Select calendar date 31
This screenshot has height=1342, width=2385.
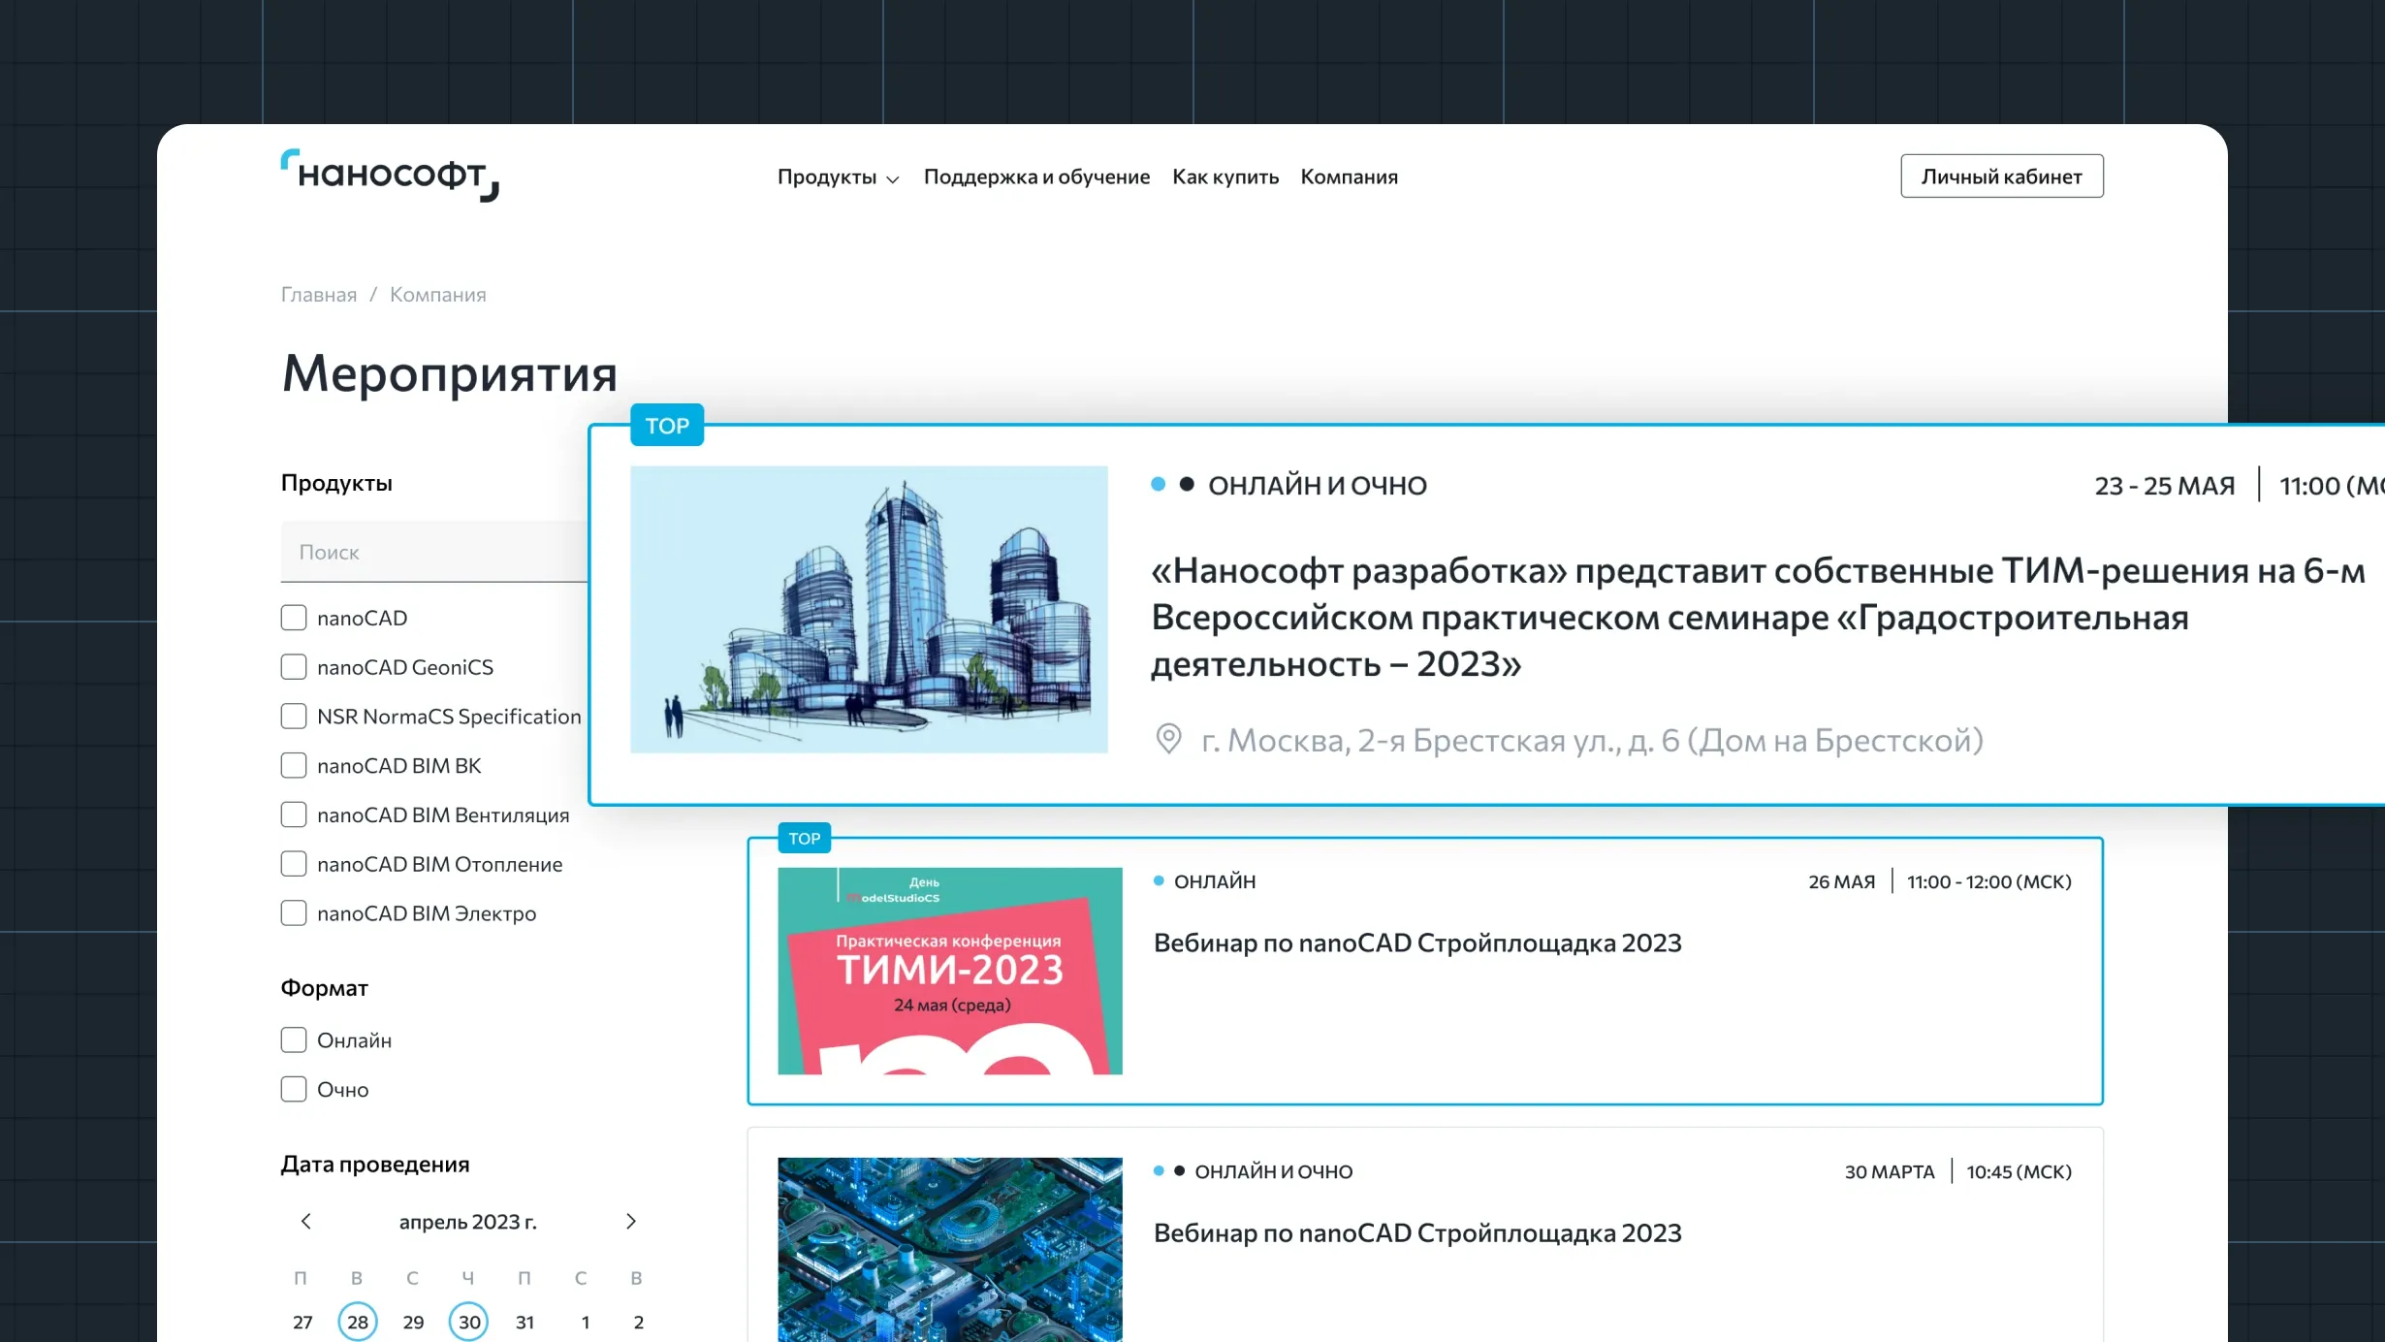point(525,1322)
